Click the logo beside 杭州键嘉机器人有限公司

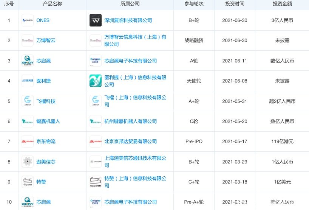(x=96, y=121)
